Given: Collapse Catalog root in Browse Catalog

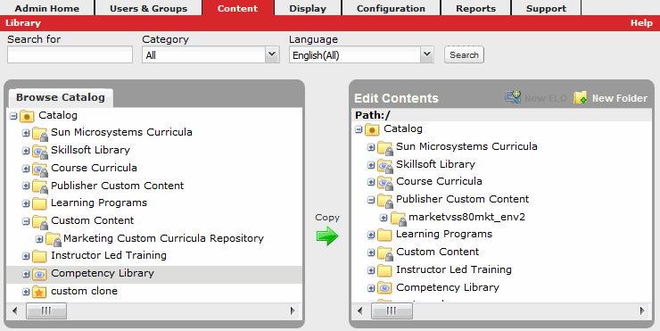Looking at the screenshot, I should [x=13, y=115].
